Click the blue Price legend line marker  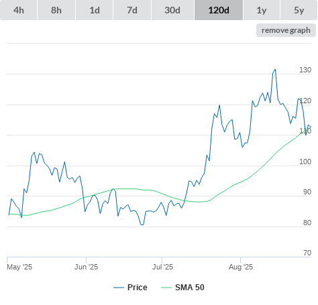click(x=119, y=288)
